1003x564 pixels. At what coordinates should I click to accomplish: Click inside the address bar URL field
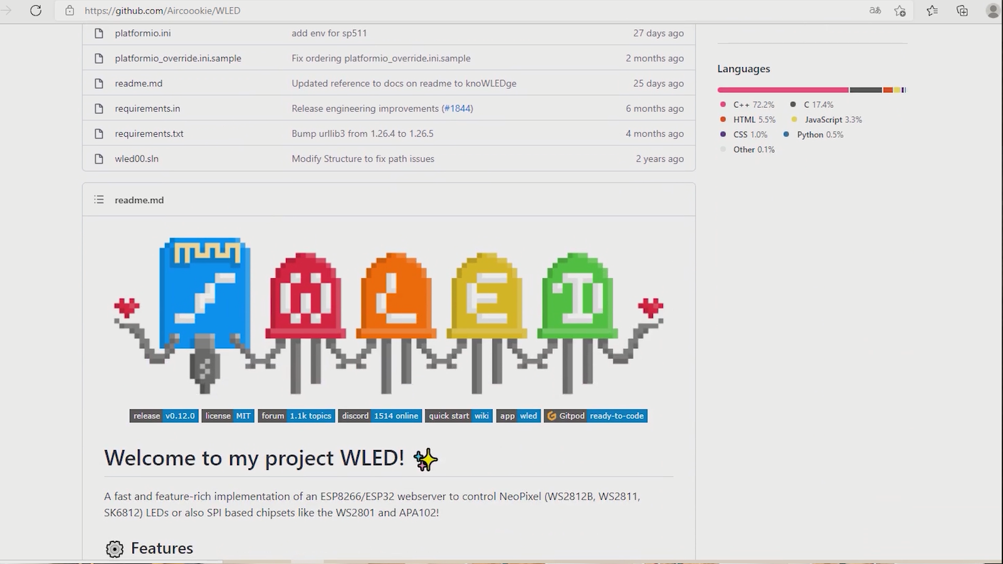163,11
